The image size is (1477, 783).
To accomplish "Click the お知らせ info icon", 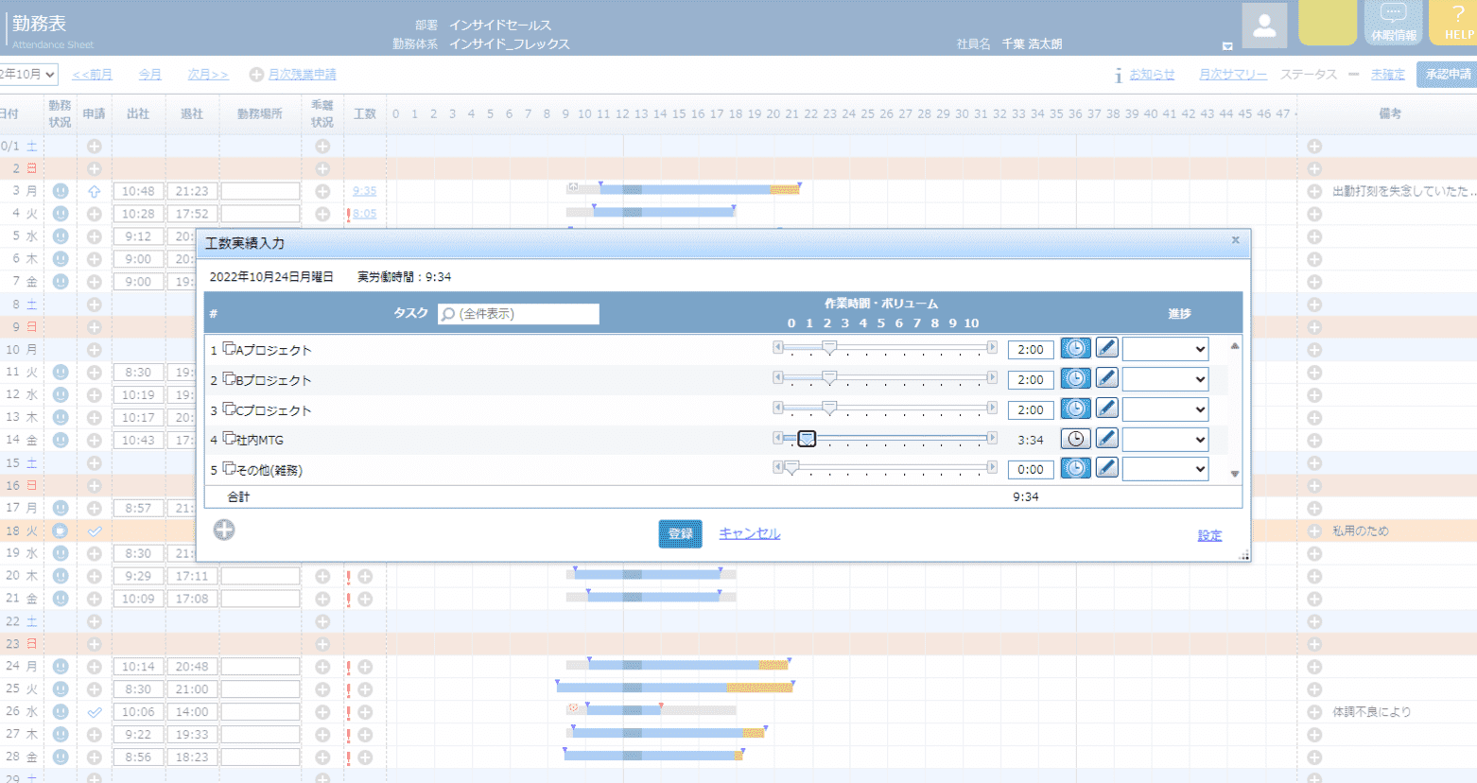I will (x=1118, y=73).
